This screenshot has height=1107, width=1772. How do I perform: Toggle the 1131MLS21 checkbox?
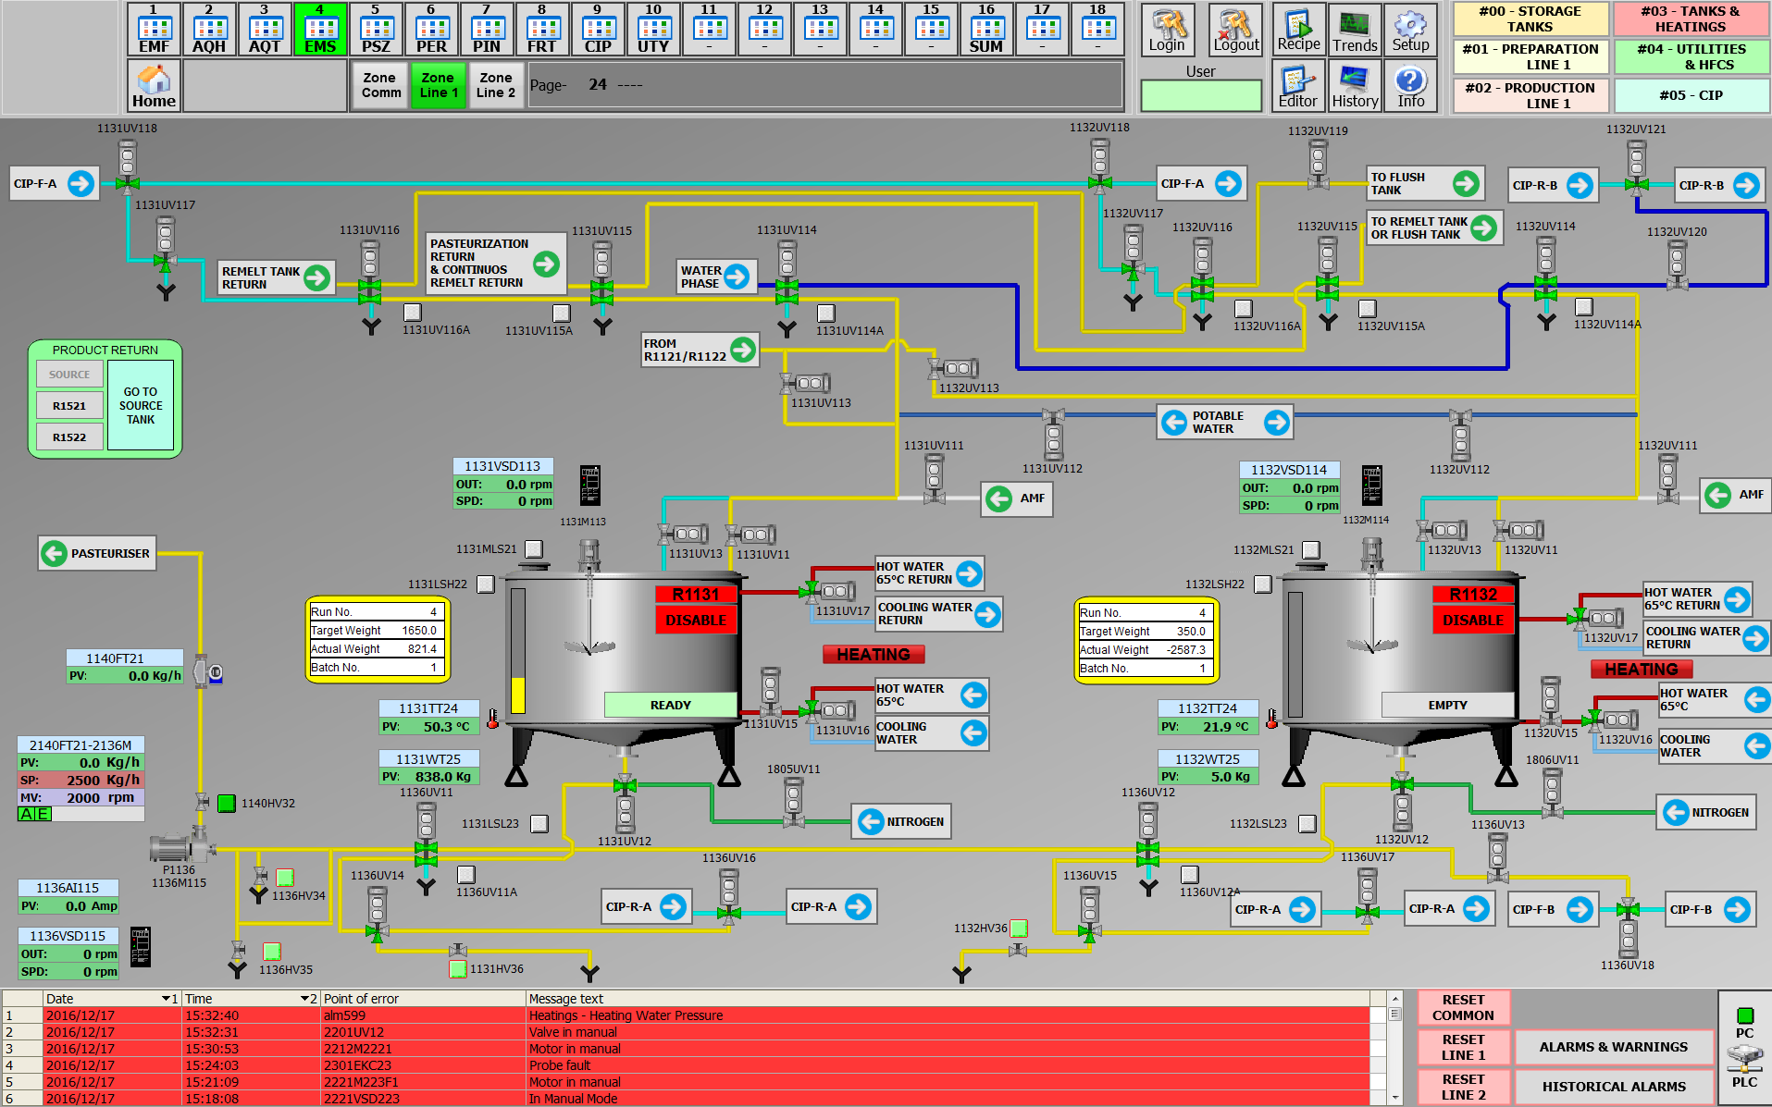click(x=534, y=549)
